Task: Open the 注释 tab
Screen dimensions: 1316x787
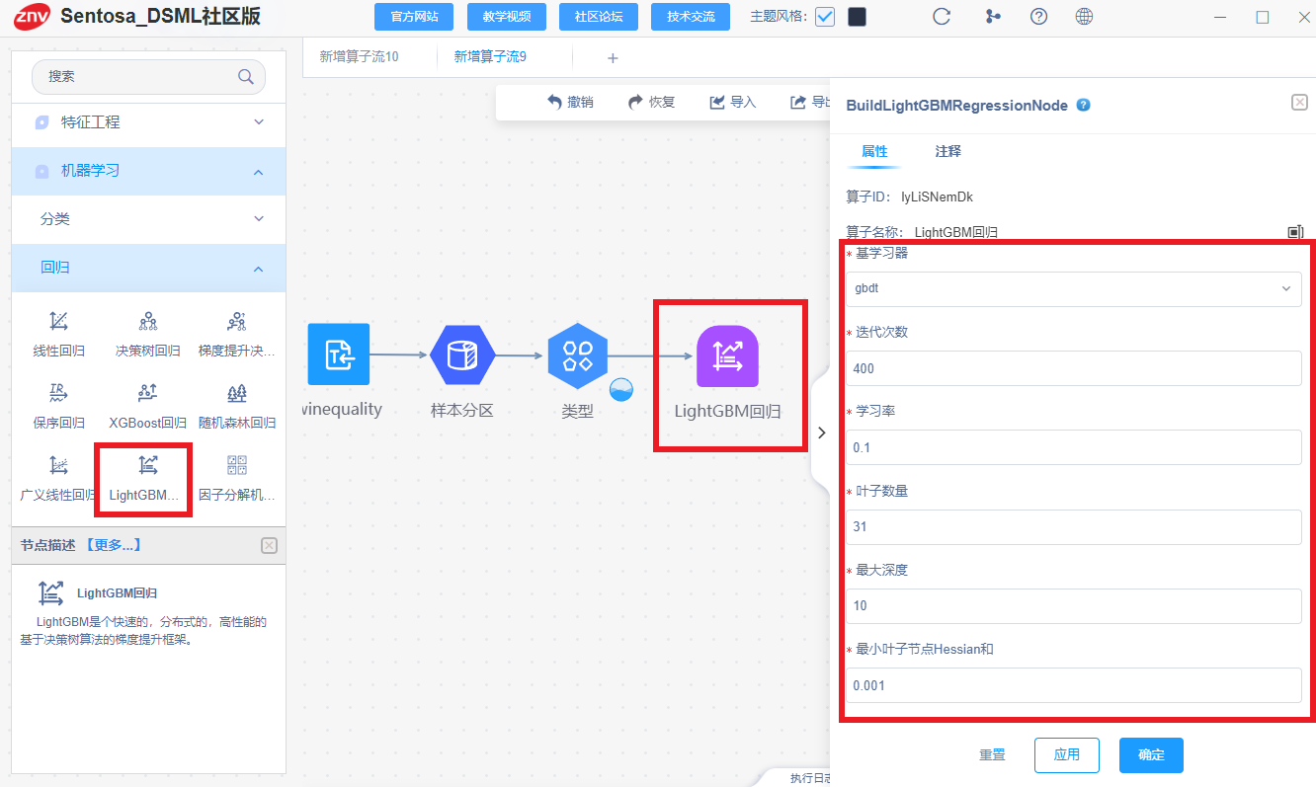Action: pyautogui.click(x=948, y=152)
